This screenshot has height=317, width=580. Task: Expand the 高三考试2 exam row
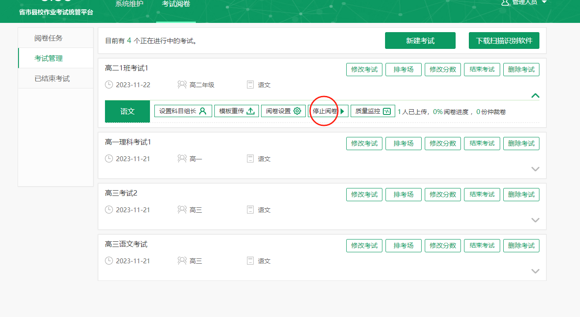[535, 220]
